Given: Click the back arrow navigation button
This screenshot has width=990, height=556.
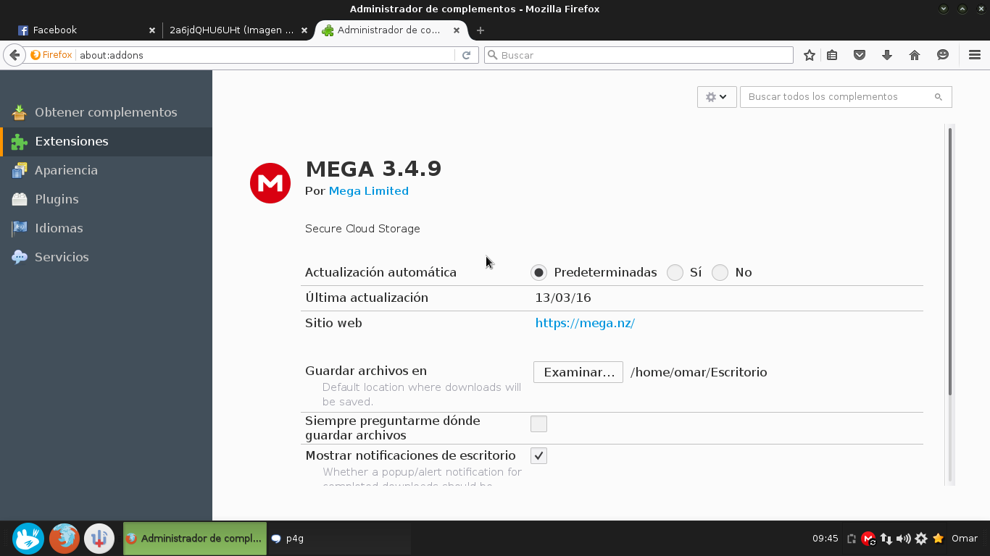Looking at the screenshot, I should coord(14,55).
